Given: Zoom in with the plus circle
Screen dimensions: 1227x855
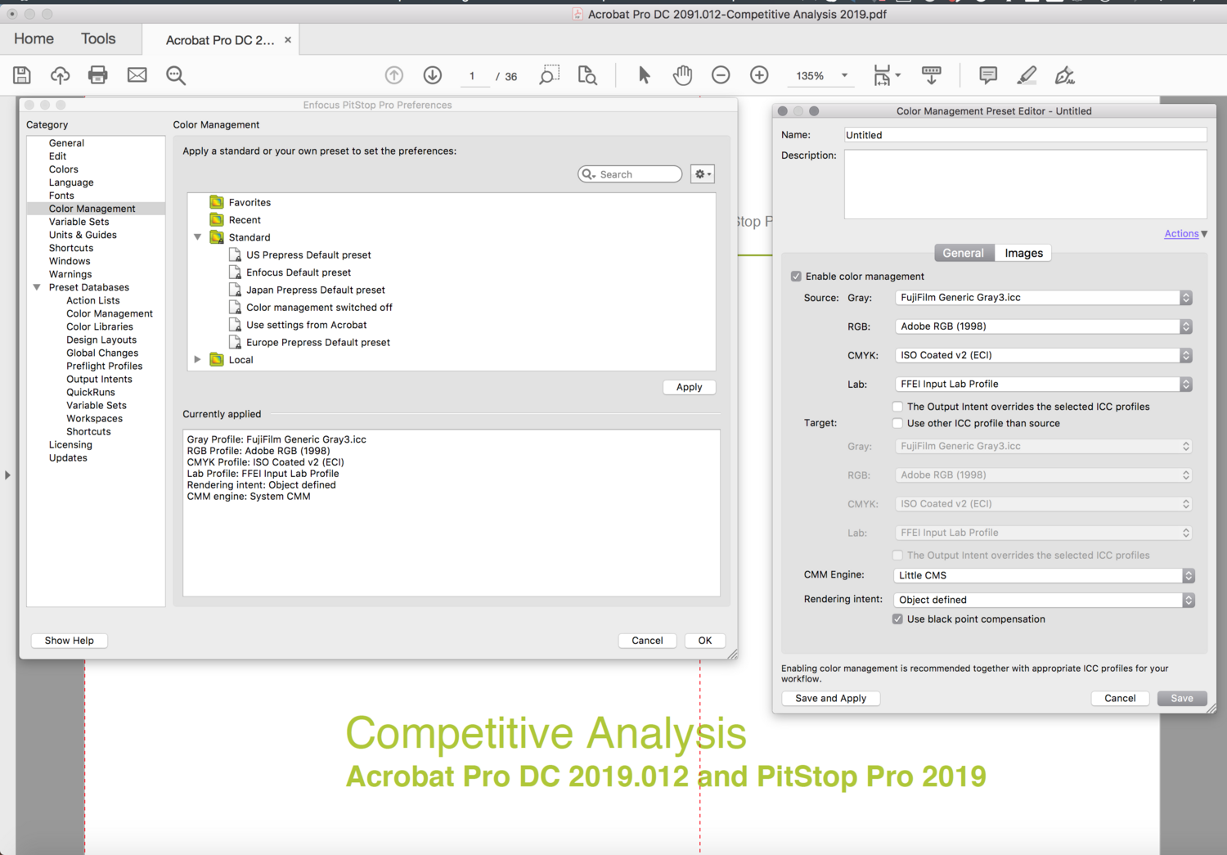Looking at the screenshot, I should (x=759, y=75).
